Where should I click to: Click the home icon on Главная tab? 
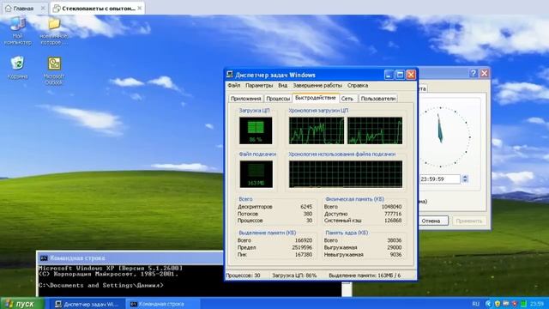[9, 9]
